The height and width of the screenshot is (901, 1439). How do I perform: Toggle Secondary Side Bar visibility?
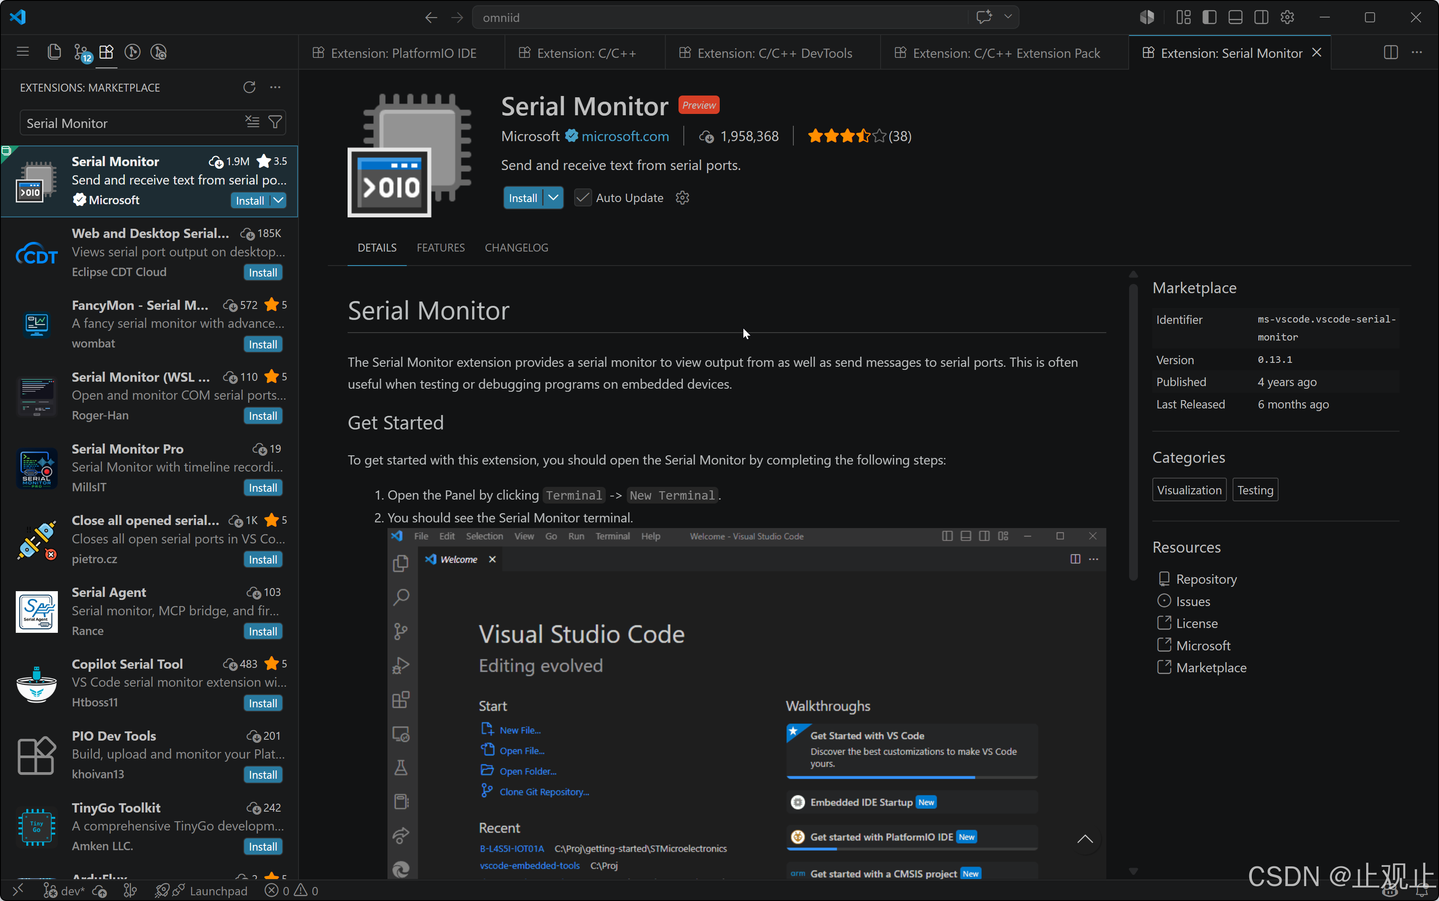pyautogui.click(x=1261, y=17)
